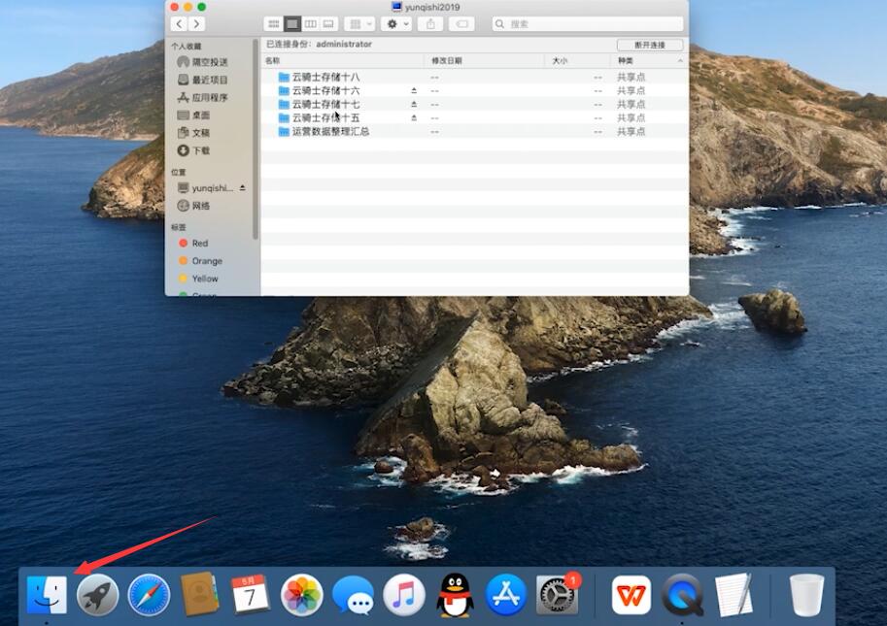Viewport: 887px width, 626px height.
Task: Open the gear action menu
Action: click(396, 23)
